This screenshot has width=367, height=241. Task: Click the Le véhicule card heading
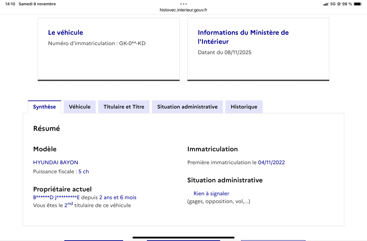(65, 32)
